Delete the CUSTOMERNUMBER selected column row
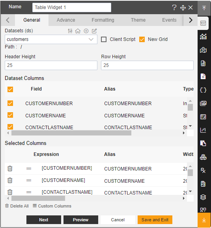The image size is (211, 228). click(10, 169)
